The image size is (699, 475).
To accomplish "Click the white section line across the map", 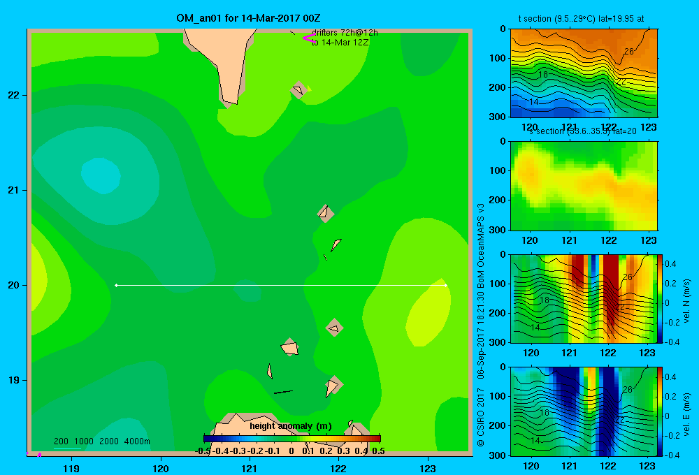I will click(281, 285).
